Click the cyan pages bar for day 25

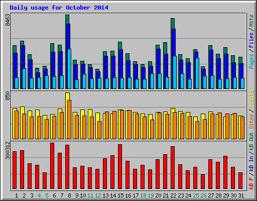pyautogui.click(x=197, y=73)
